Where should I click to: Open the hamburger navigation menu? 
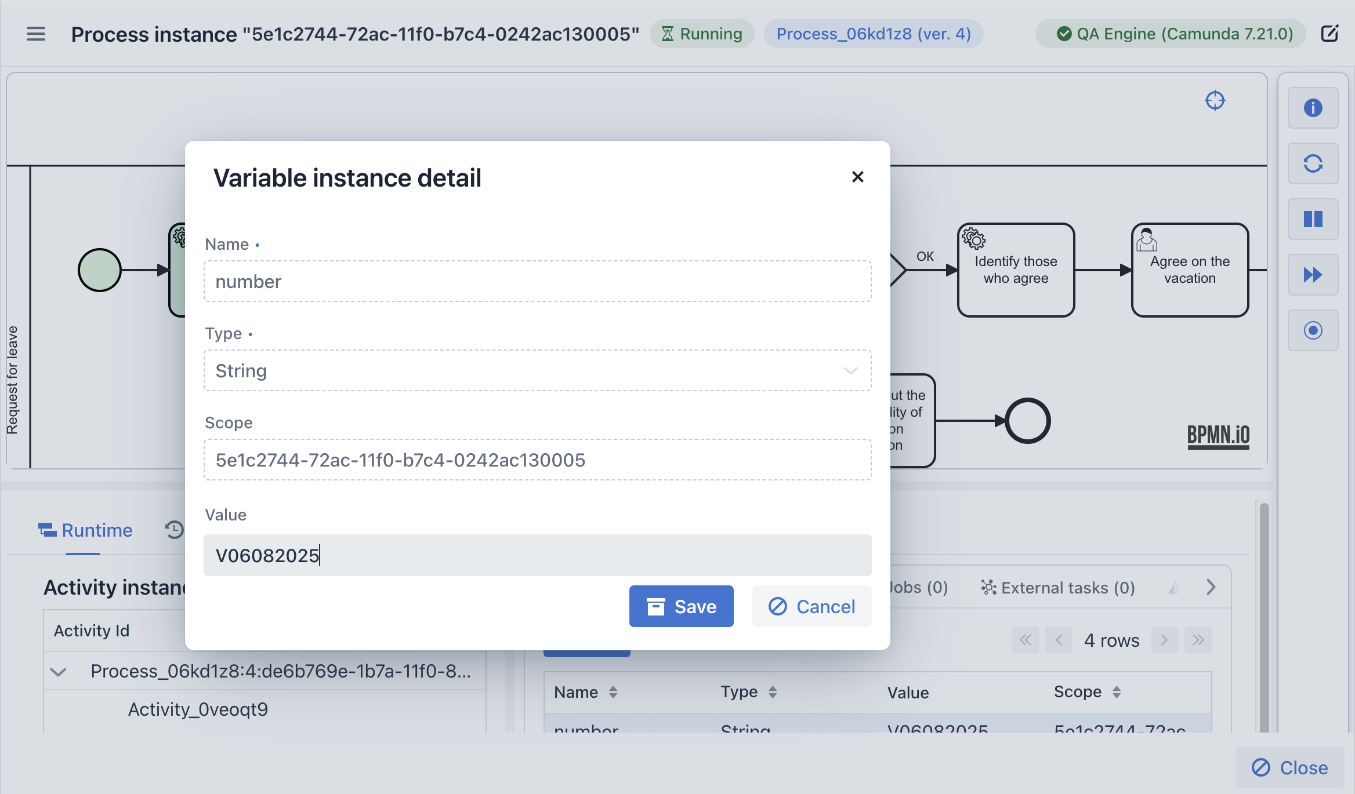pos(35,34)
